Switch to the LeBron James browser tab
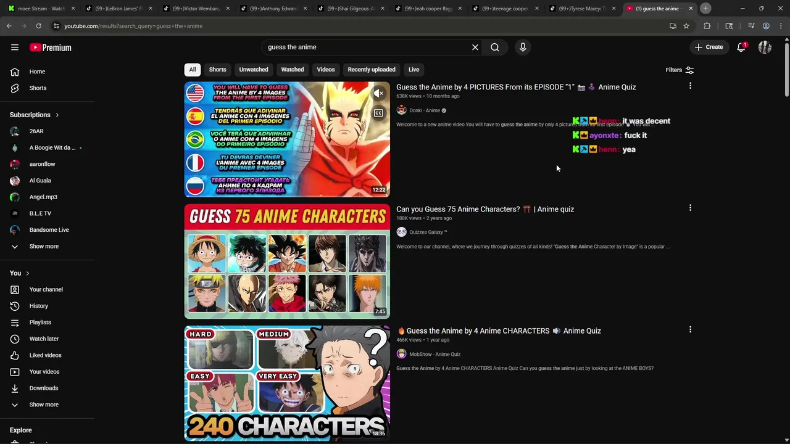 [x=117, y=9]
